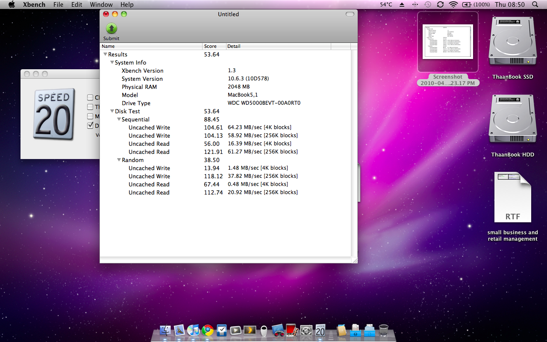547x342 pixels.
Task: Collapse the Sequential group
Action: pos(119,119)
